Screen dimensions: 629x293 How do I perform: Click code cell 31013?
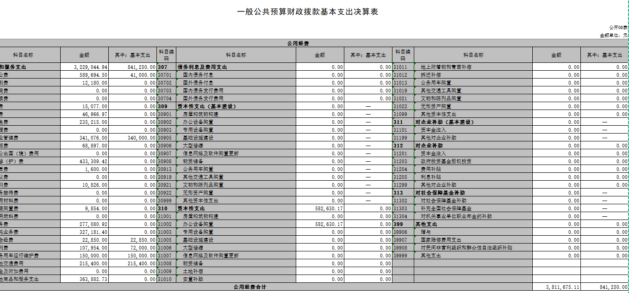pyautogui.click(x=403, y=83)
